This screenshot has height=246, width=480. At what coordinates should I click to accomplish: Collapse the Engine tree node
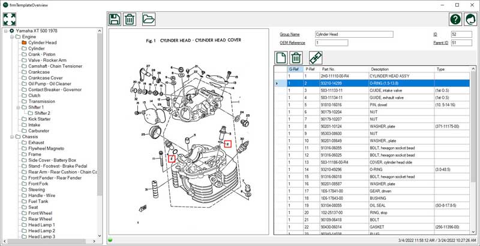pyautogui.click(x=11, y=37)
